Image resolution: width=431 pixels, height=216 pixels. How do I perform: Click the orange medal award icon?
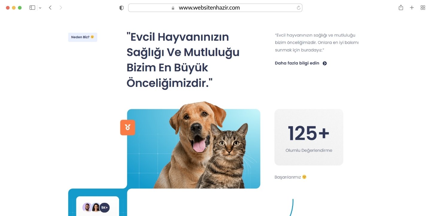(128, 127)
